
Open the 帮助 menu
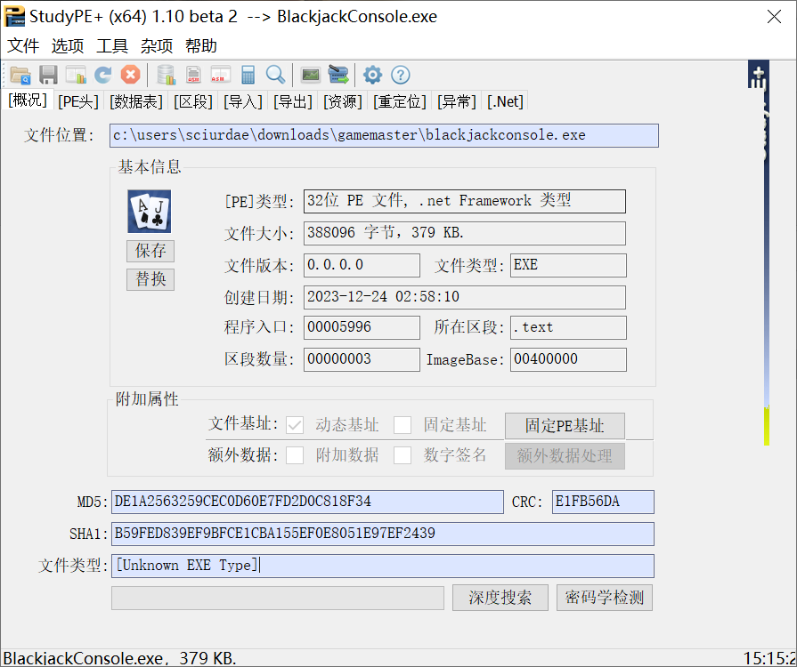point(200,46)
